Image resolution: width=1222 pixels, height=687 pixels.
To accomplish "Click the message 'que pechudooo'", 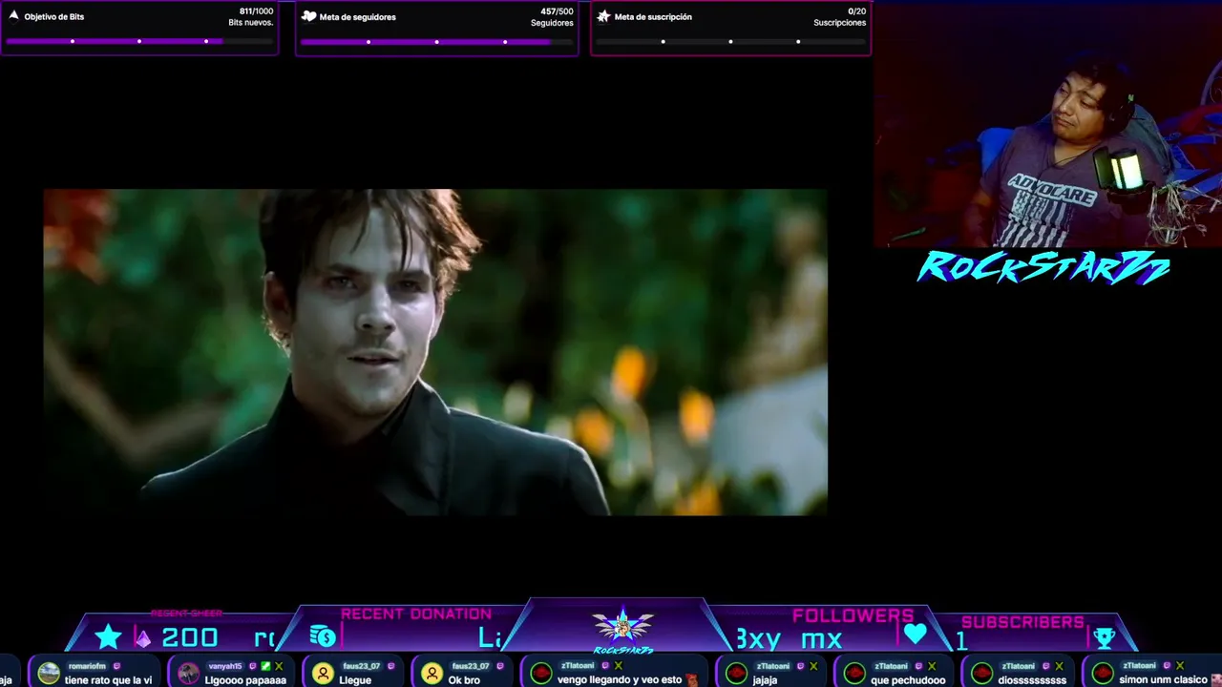I will [x=908, y=680].
